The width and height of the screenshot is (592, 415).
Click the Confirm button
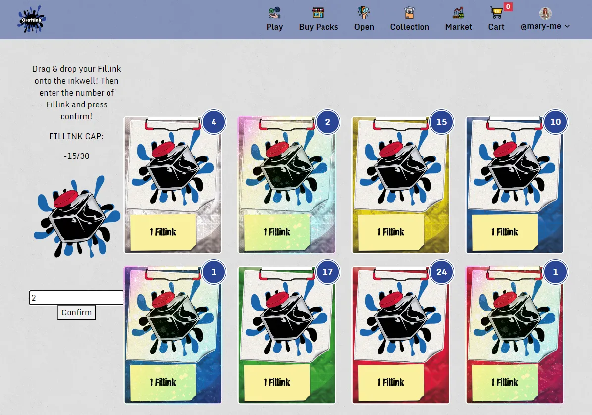click(x=76, y=312)
